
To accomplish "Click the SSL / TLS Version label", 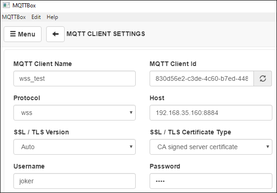I will coord(42,132).
